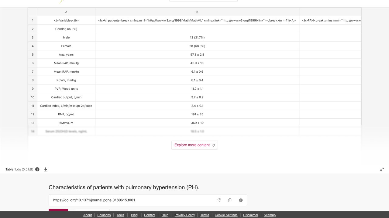
Task: View the Privacy Policy
Action: coord(185,215)
